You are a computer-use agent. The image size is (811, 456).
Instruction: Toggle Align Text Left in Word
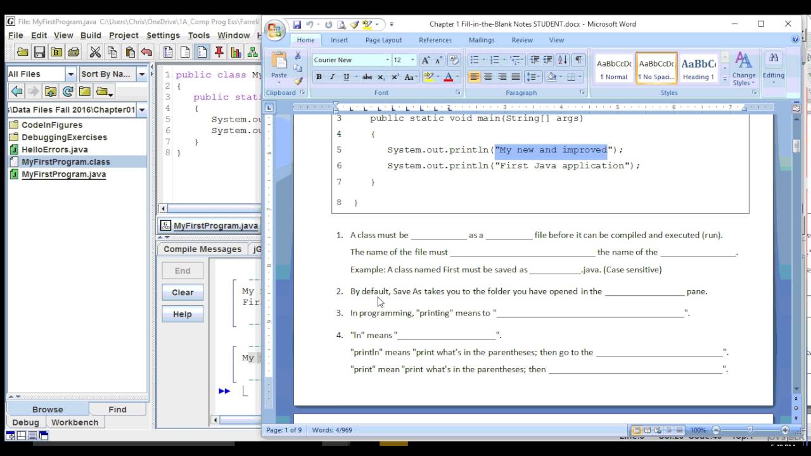tap(474, 77)
